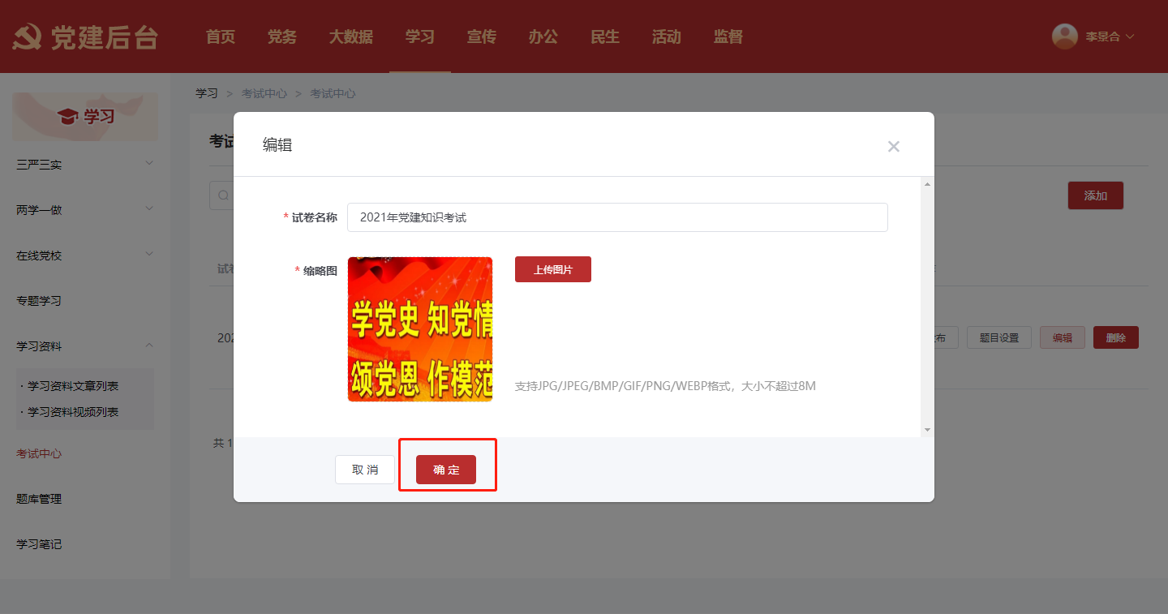Go to 党务 in navigation bar
Image resolution: width=1168 pixels, height=614 pixels.
281,36
